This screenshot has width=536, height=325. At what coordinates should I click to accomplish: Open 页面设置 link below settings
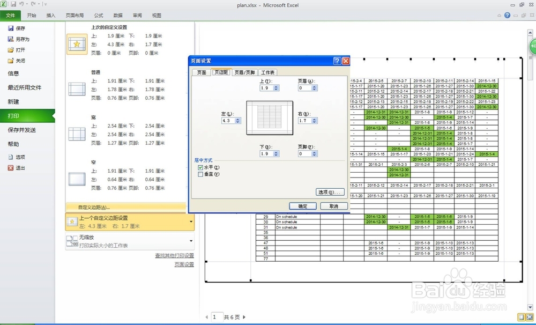(x=184, y=264)
